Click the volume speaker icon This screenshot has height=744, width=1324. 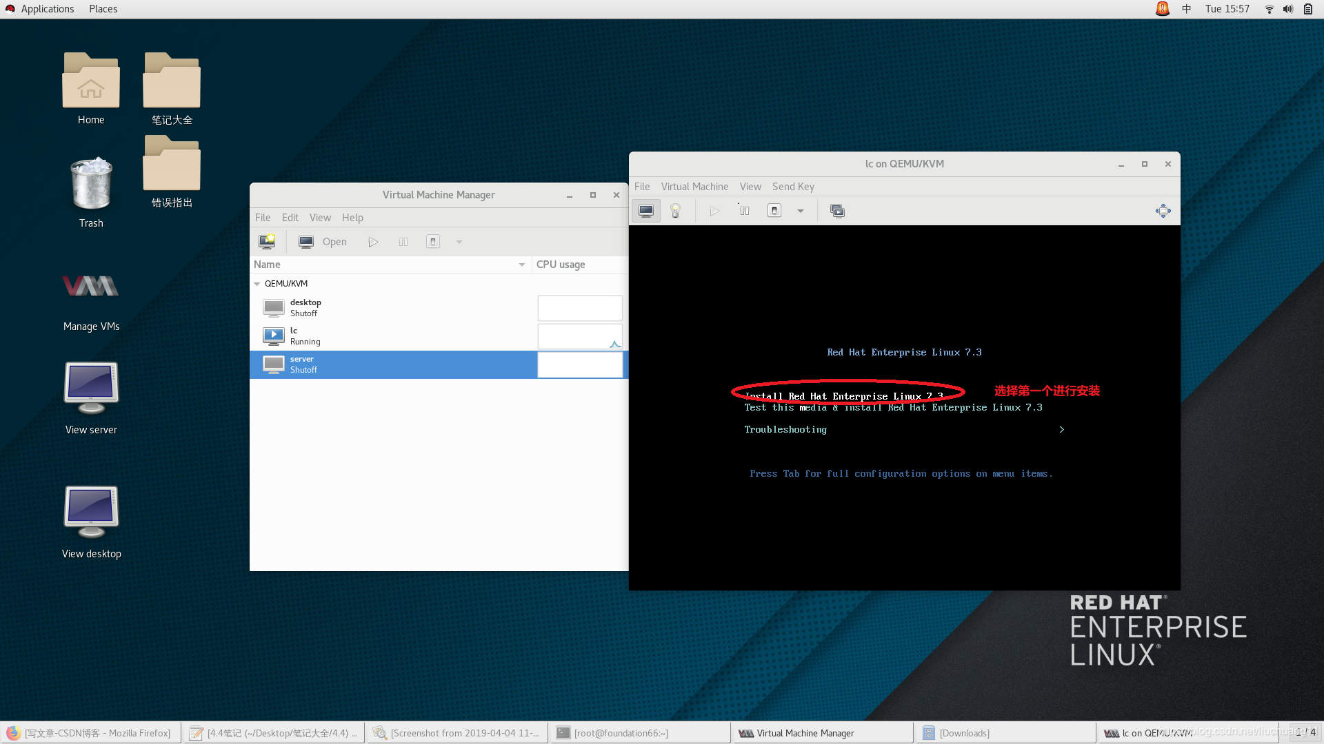[1287, 9]
